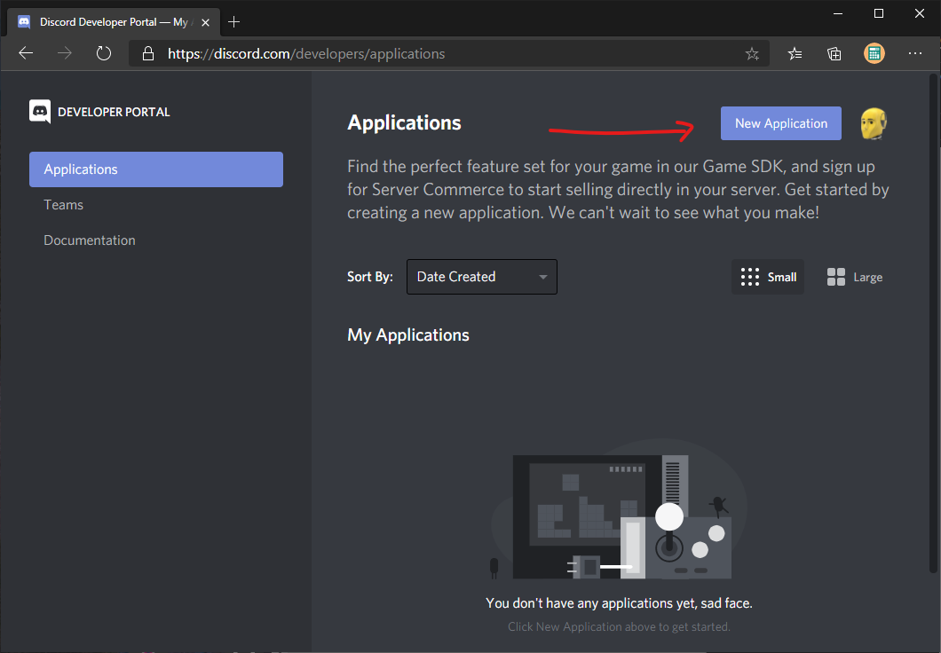Open the favorites list
Image resolution: width=941 pixels, height=653 pixels.
click(795, 54)
